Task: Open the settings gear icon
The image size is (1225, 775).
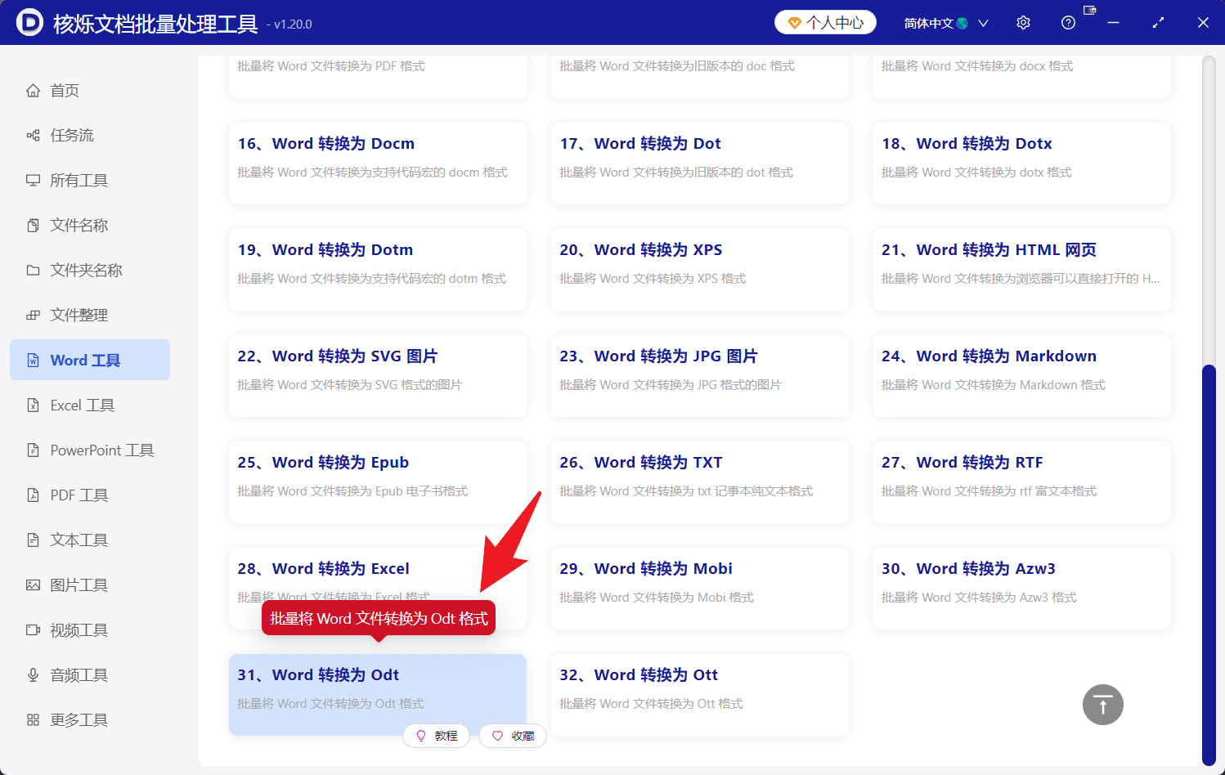Action: point(1023,22)
